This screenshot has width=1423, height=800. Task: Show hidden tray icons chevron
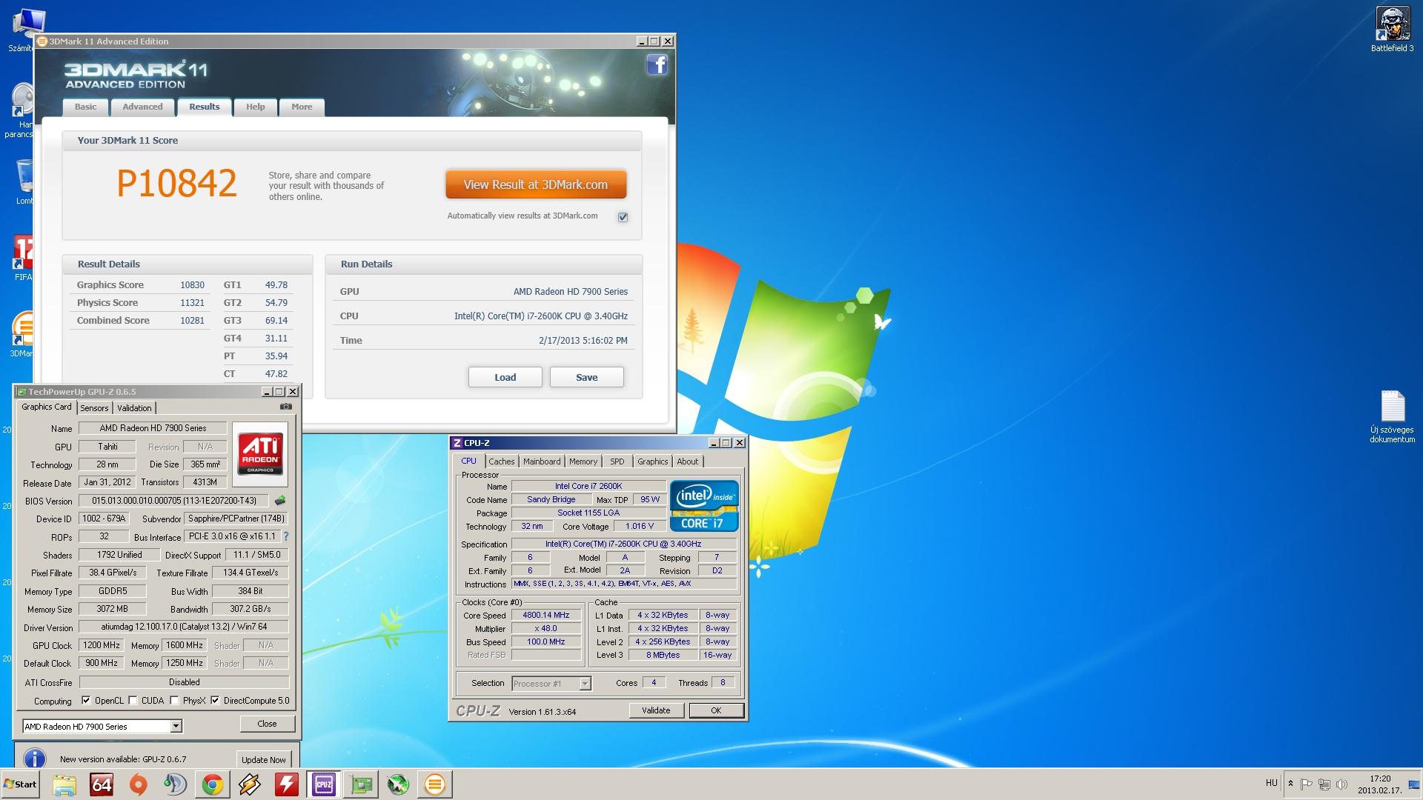click(x=1290, y=784)
